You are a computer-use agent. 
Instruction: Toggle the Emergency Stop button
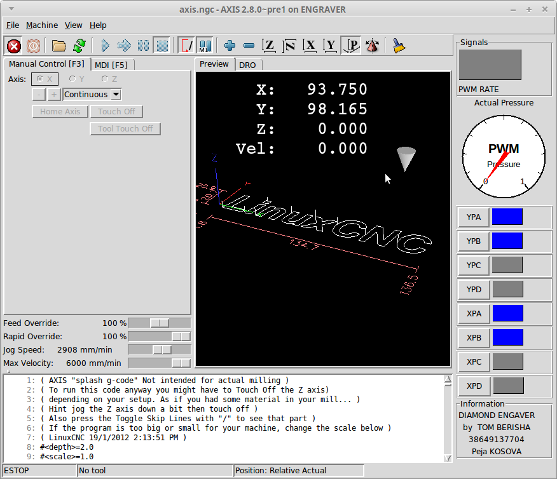(x=14, y=46)
